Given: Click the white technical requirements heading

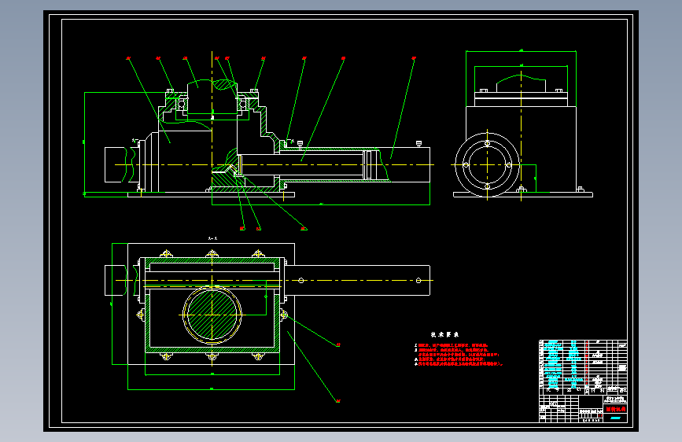Looking at the screenshot, I should point(444,334).
